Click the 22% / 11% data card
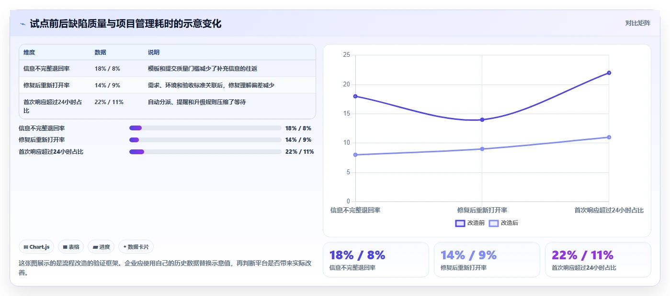 point(598,260)
